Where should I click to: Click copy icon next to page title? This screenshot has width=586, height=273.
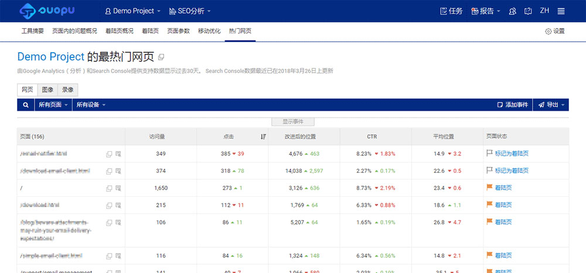[161, 57]
